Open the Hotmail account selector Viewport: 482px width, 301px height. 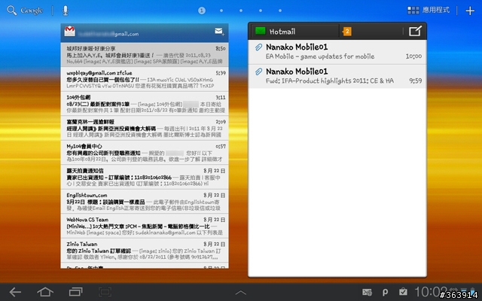point(296,31)
